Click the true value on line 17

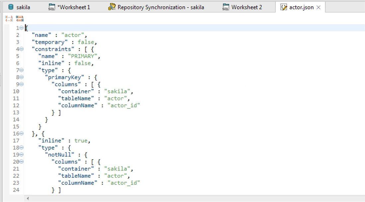pos(81,141)
